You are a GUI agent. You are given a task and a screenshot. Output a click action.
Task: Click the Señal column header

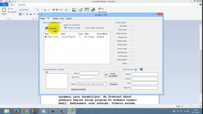coord(87,34)
